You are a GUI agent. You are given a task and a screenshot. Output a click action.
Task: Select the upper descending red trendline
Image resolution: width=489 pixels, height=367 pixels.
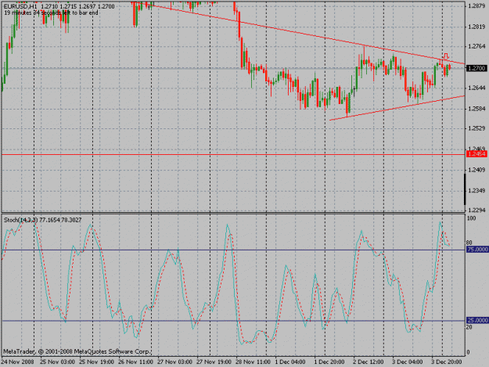(300, 33)
